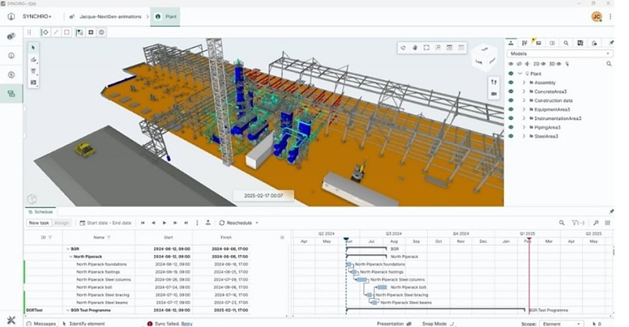Click the pan hand tool
Screen dimensions: 629x327
415,48
